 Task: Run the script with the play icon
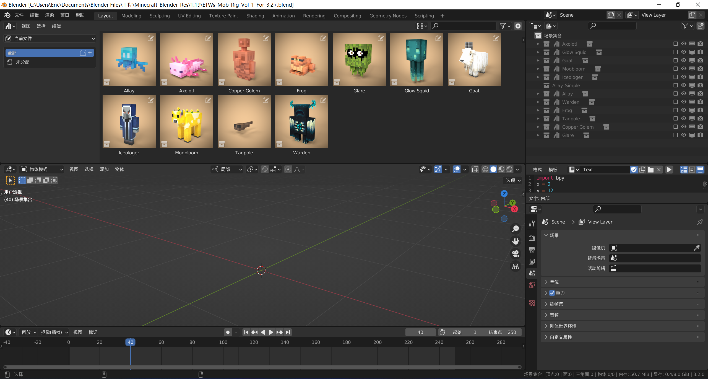click(669, 170)
